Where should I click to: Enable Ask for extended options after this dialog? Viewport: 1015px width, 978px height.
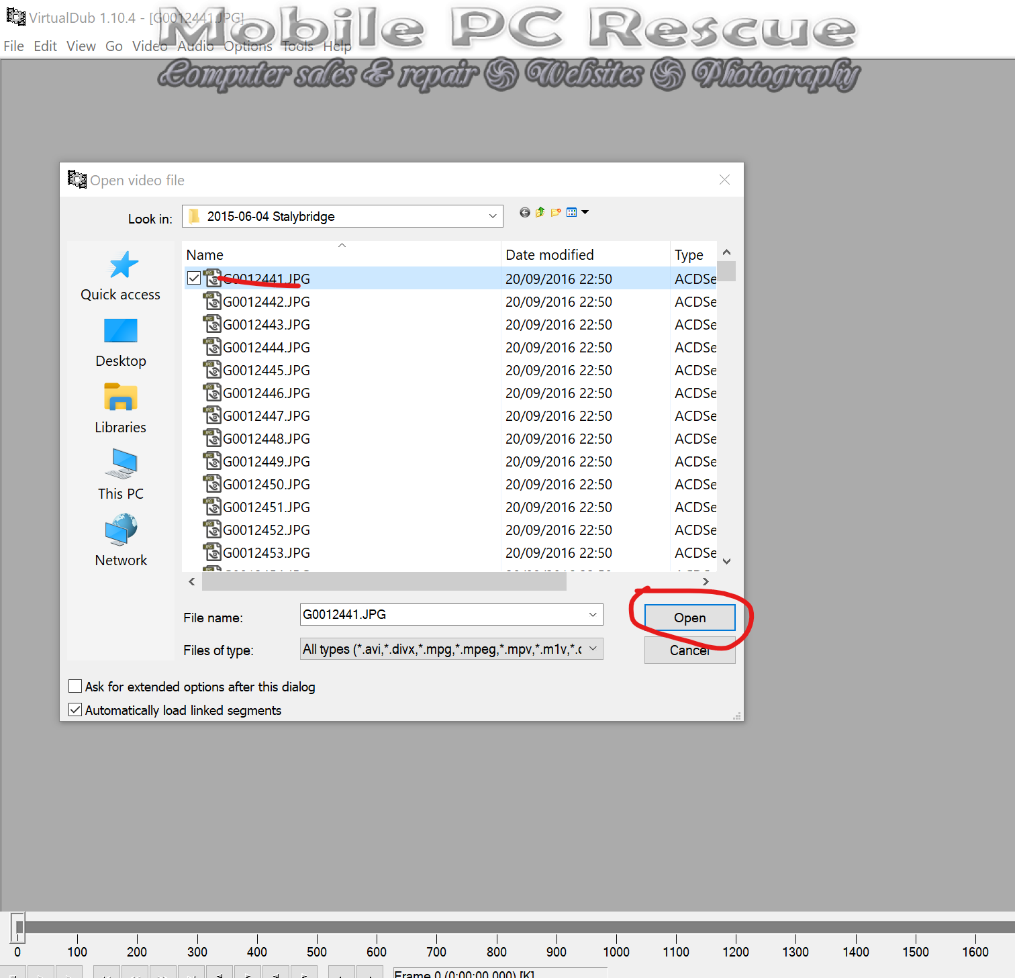click(75, 686)
